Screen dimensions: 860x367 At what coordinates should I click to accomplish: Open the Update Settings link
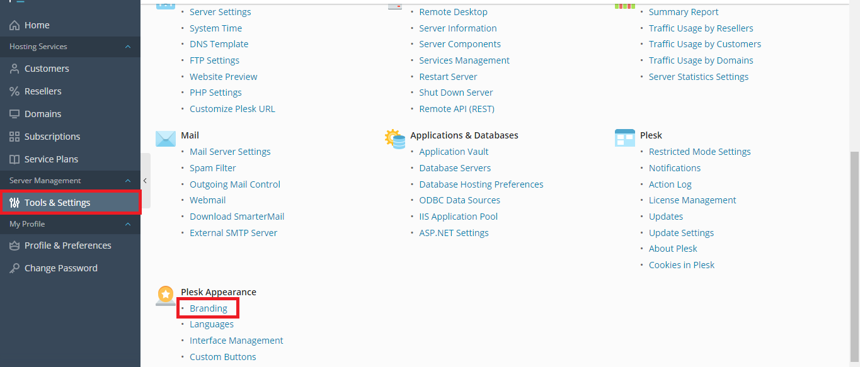coord(681,233)
